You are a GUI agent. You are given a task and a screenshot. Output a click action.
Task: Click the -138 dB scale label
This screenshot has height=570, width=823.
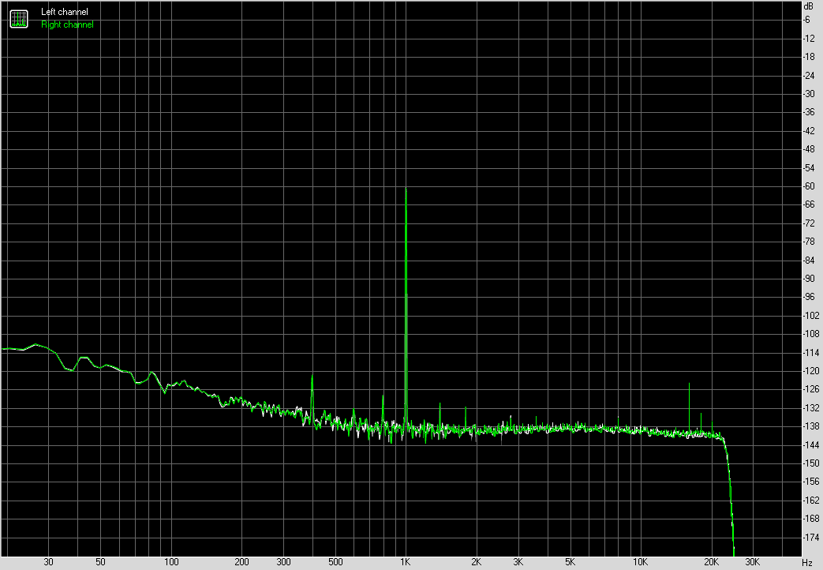811,426
